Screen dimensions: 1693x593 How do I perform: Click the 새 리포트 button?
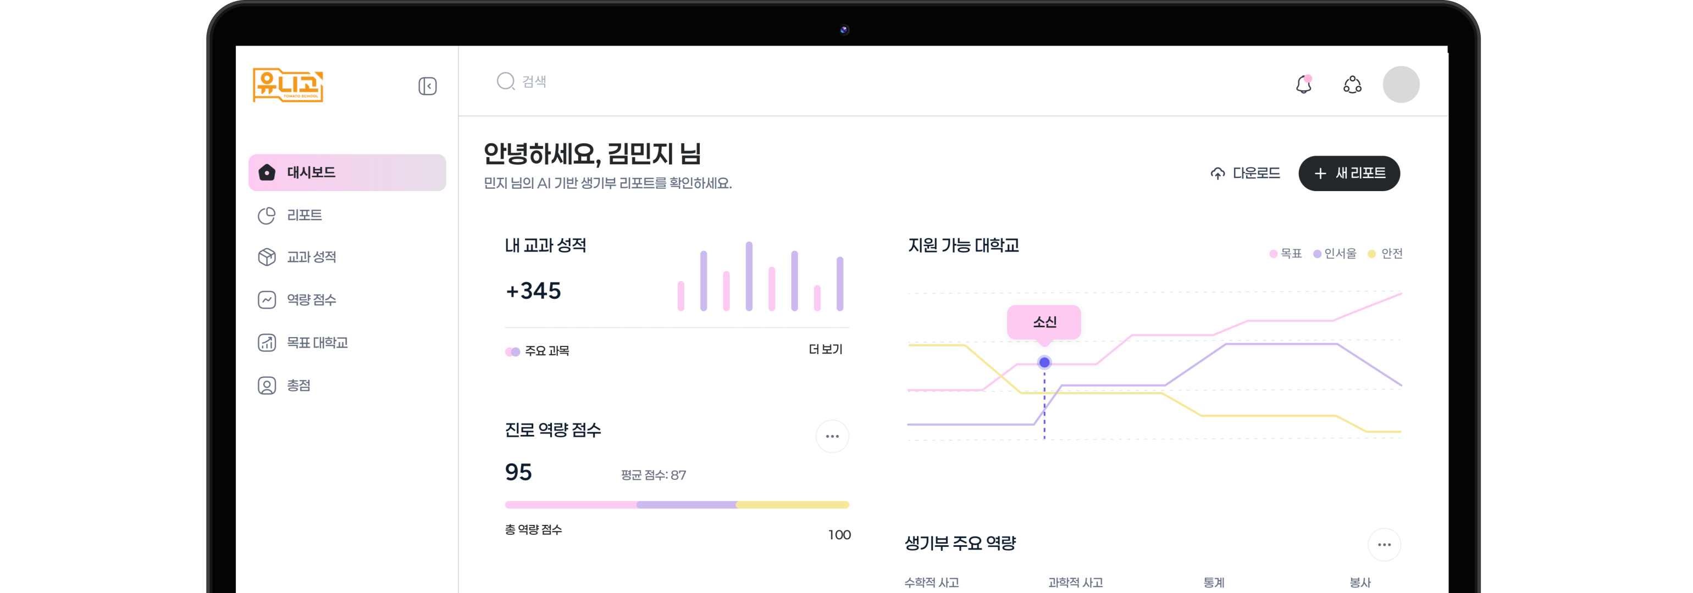click(x=1348, y=174)
